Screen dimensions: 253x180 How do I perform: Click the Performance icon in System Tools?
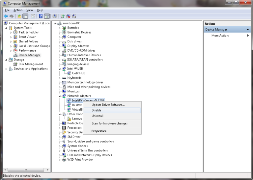pyautogui.click(x=15, y=51)
